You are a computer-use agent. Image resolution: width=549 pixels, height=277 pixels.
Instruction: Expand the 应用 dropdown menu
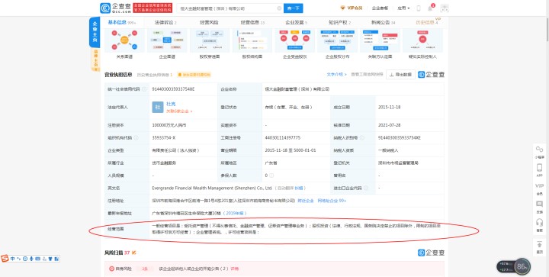(x=403, y=8)
